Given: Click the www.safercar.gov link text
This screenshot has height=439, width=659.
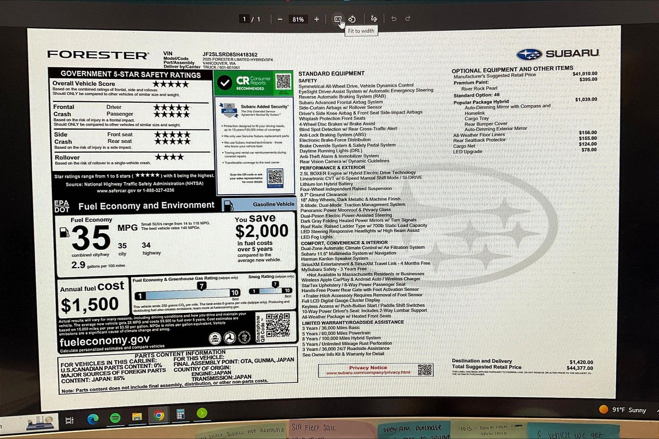Looking at the screenshot, I should pos(116,190).
